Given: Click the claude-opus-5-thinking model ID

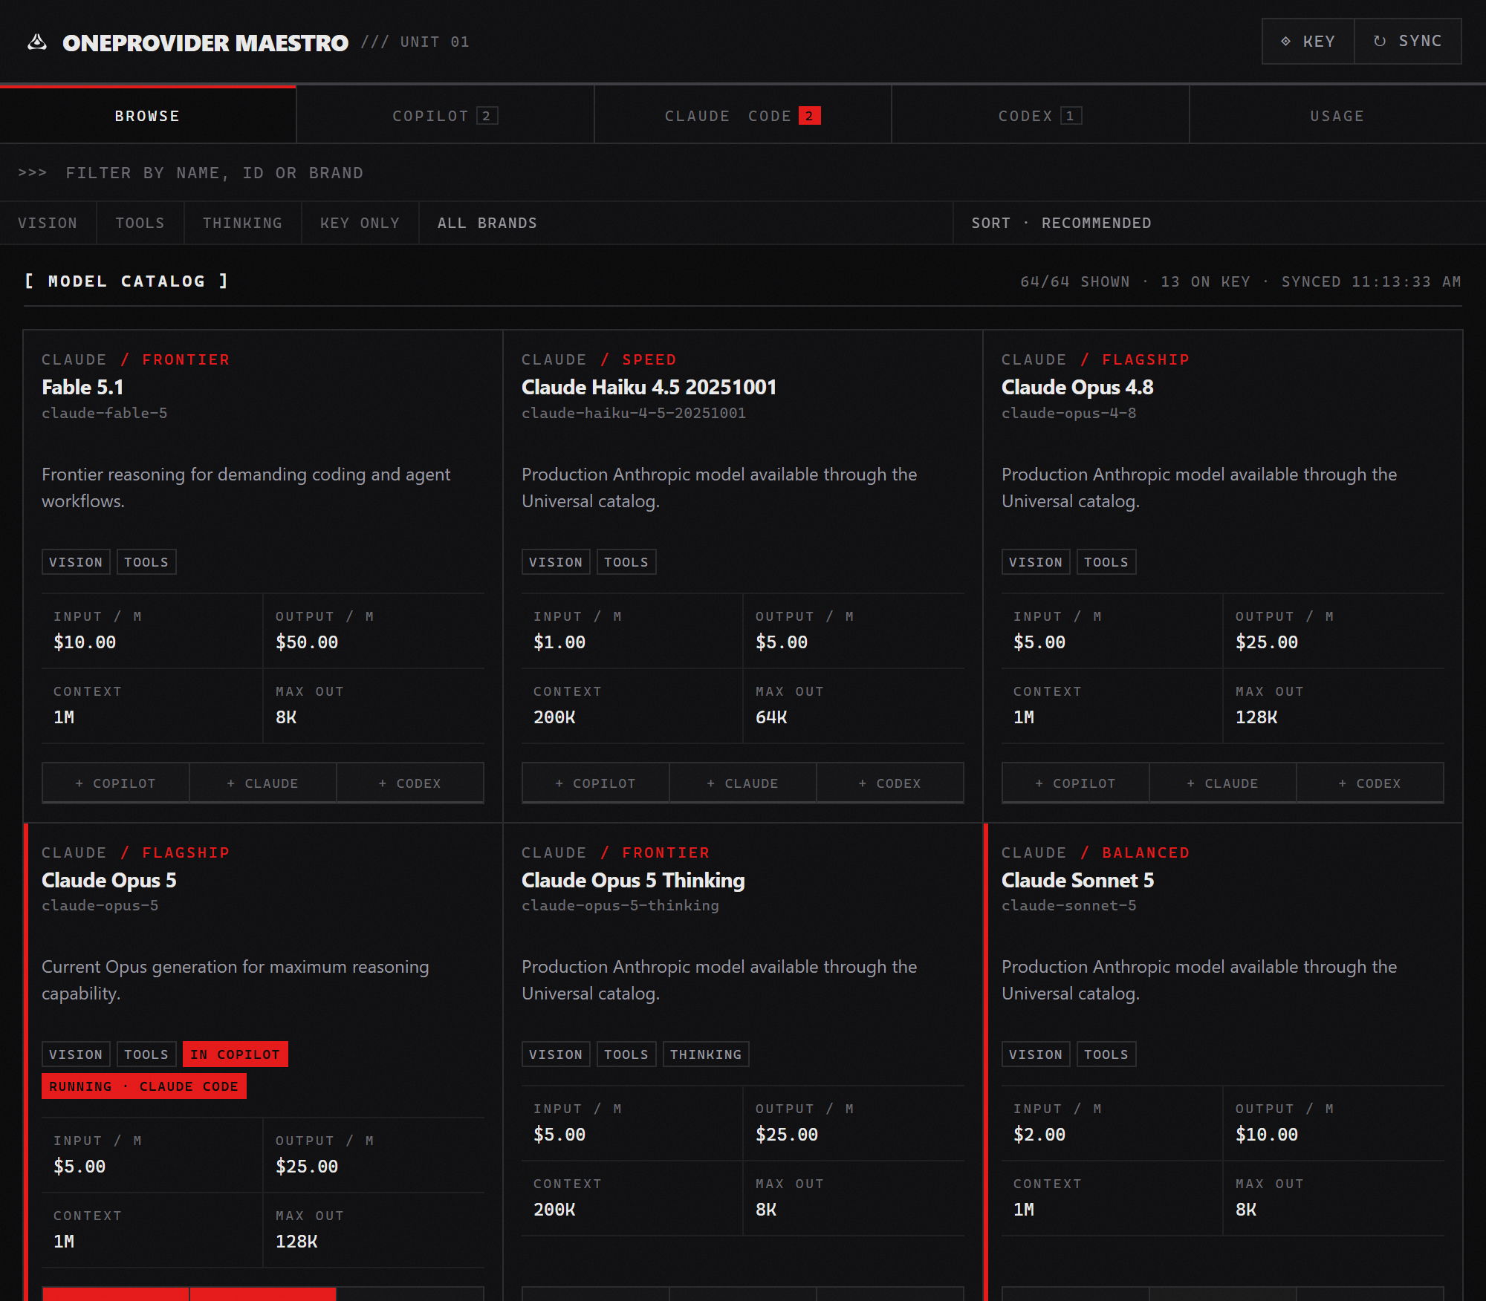Looking at the screenshot, I should click(x=620, y=905).
